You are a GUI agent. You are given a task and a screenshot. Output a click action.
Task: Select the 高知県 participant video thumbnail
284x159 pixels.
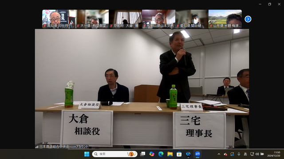coord(59,19)
